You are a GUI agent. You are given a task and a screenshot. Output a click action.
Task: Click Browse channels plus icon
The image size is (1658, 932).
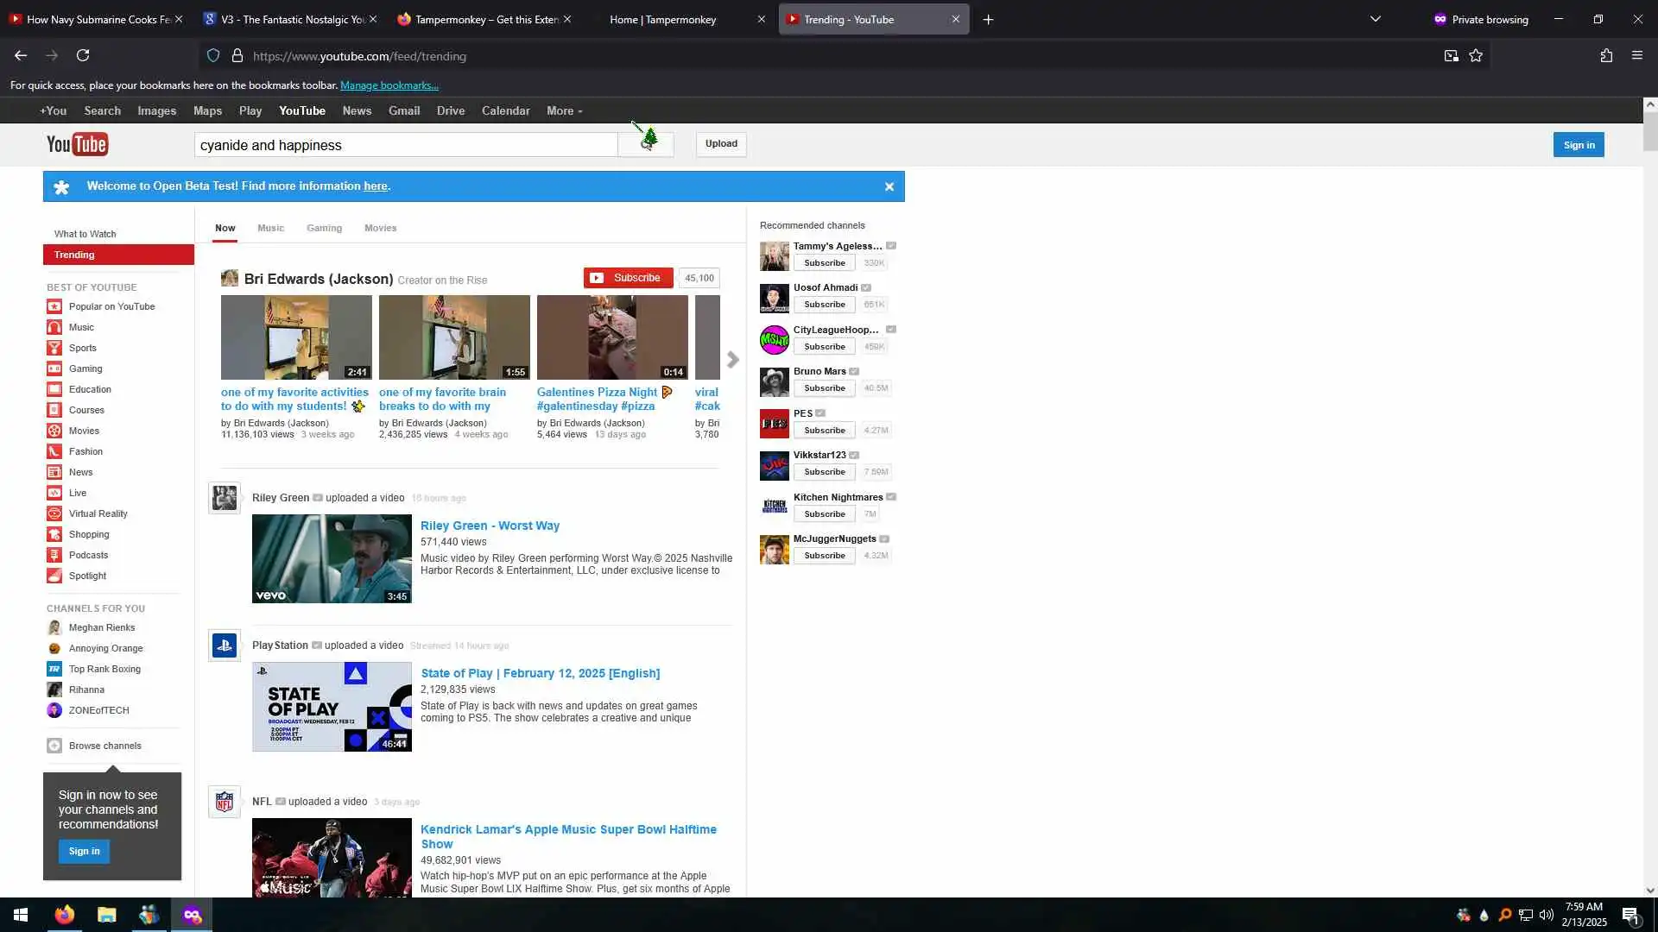(x=54, y=746)
